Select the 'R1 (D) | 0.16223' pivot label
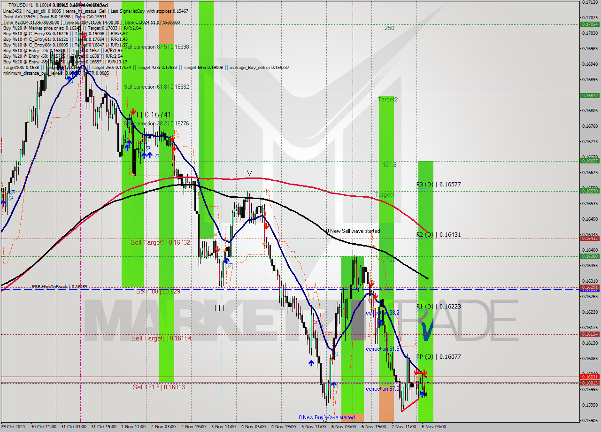This screenshot has width=601, height=432. [x=439, y=306]
